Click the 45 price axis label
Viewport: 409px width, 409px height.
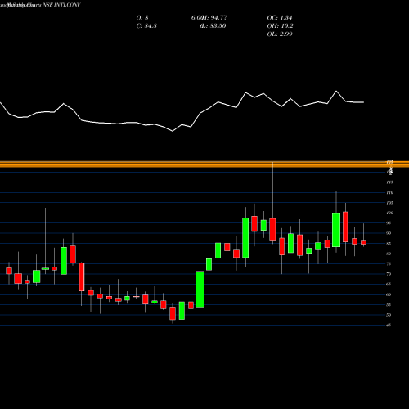coord(389,325)
